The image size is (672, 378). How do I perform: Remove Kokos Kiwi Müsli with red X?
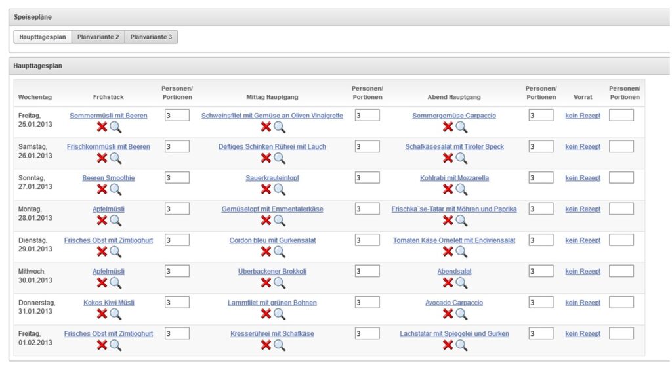102,314
